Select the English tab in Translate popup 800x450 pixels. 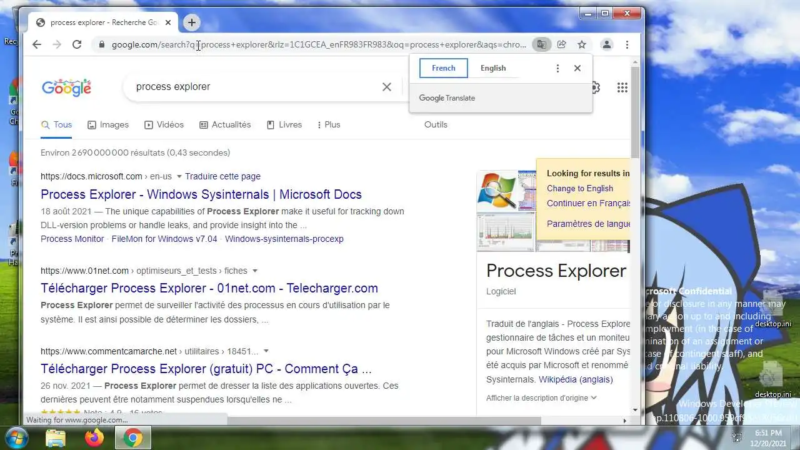tap(493, 68)
